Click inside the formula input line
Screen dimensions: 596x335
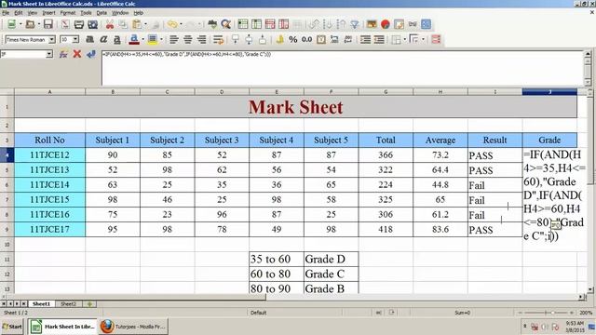[x=342, y=68]
